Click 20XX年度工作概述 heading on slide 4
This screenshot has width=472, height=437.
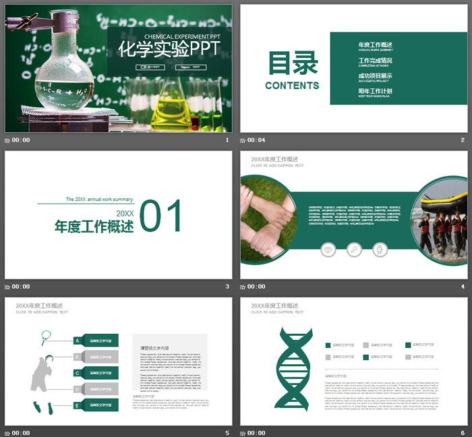coord(274,159)
